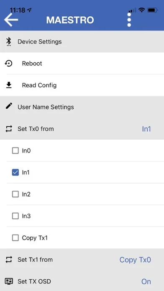Tap the pencil icon for User Name Settings

tap(9, 106)
